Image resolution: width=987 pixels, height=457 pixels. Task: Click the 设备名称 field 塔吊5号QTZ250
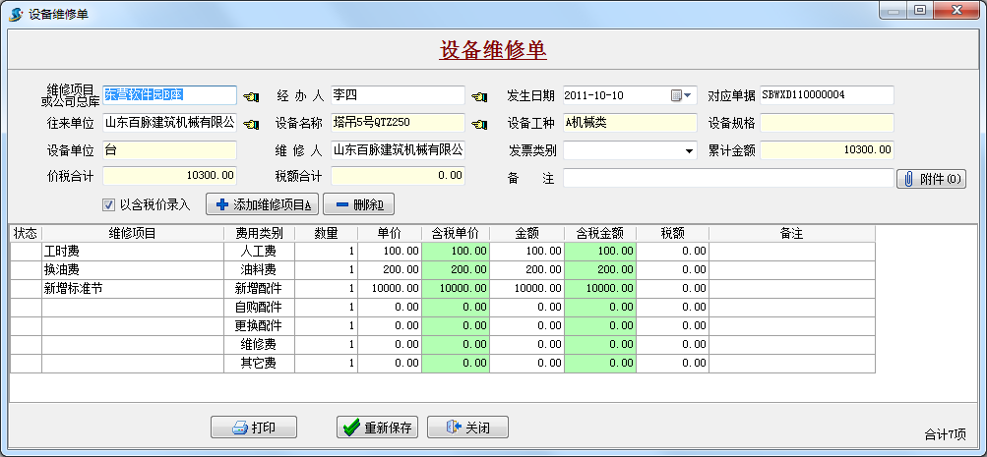[398, 123]
